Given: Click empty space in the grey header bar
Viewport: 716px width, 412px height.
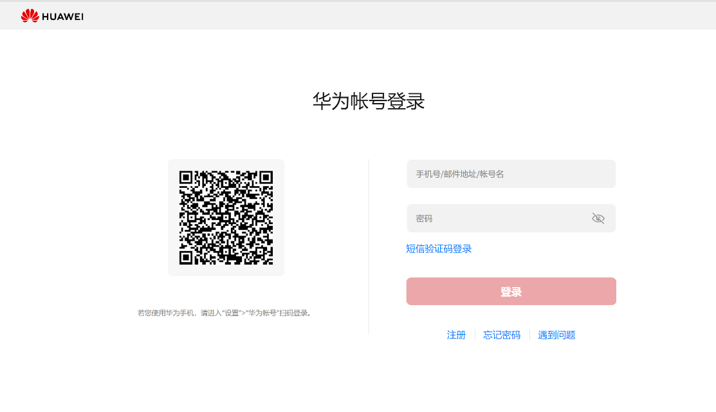Looking at the screenshot, I should pyautogui.click(x=386, y=16).
